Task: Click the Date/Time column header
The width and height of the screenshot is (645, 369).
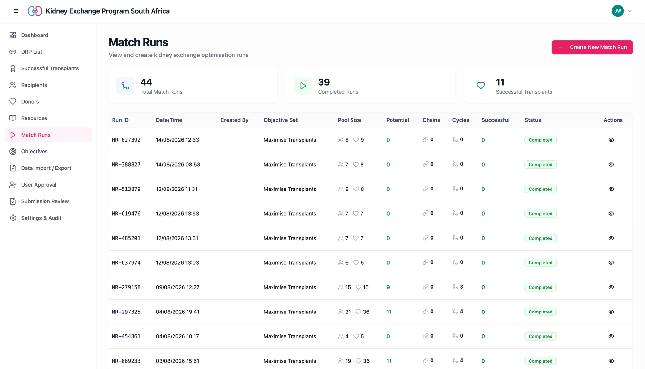Action: [169, 120]
